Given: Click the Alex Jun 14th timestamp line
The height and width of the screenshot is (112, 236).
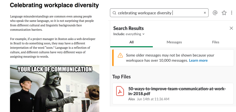Looking at the screenshot, I should 149,99.
